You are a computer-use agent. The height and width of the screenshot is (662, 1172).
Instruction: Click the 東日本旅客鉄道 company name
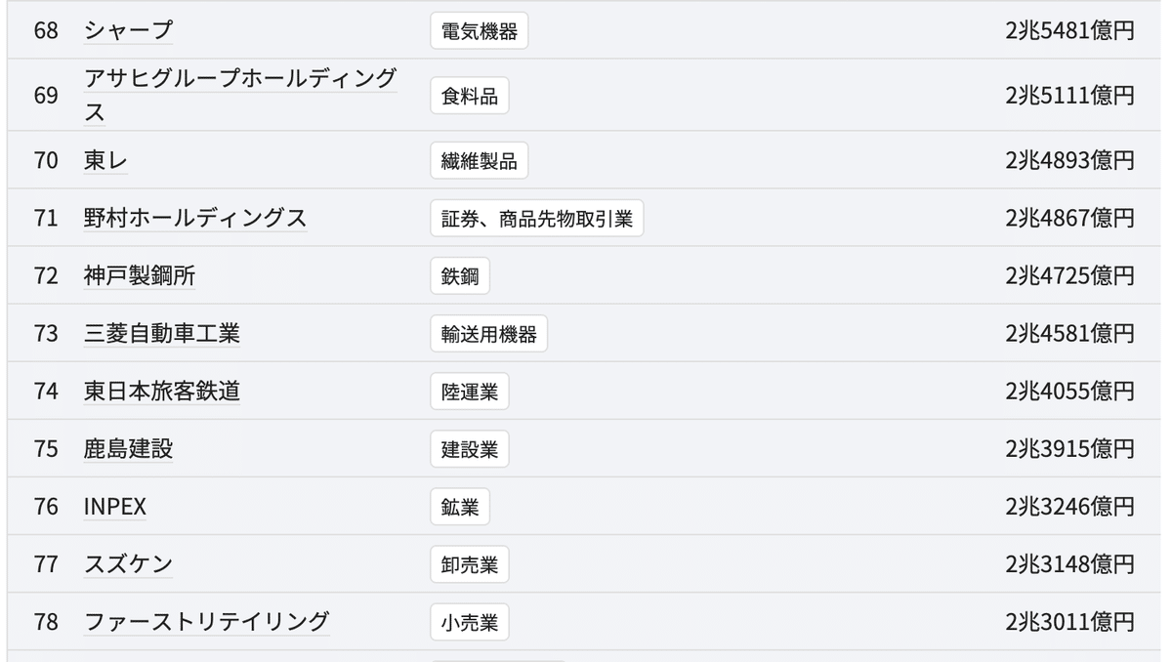162,392
